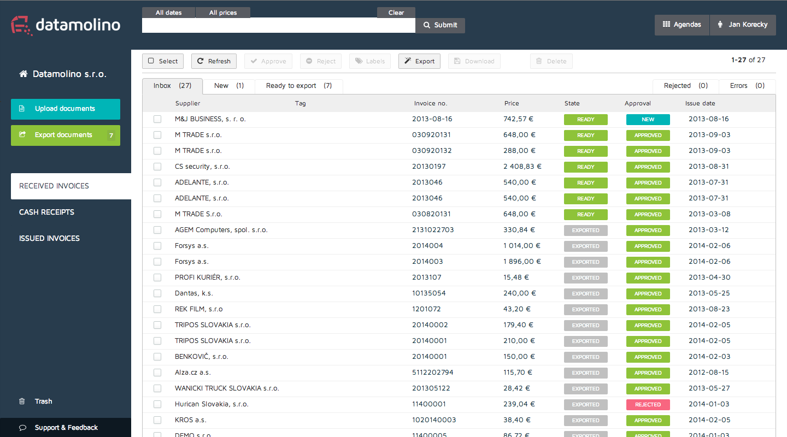
Task: Click the Upload documents button
Action: (65, 109)
